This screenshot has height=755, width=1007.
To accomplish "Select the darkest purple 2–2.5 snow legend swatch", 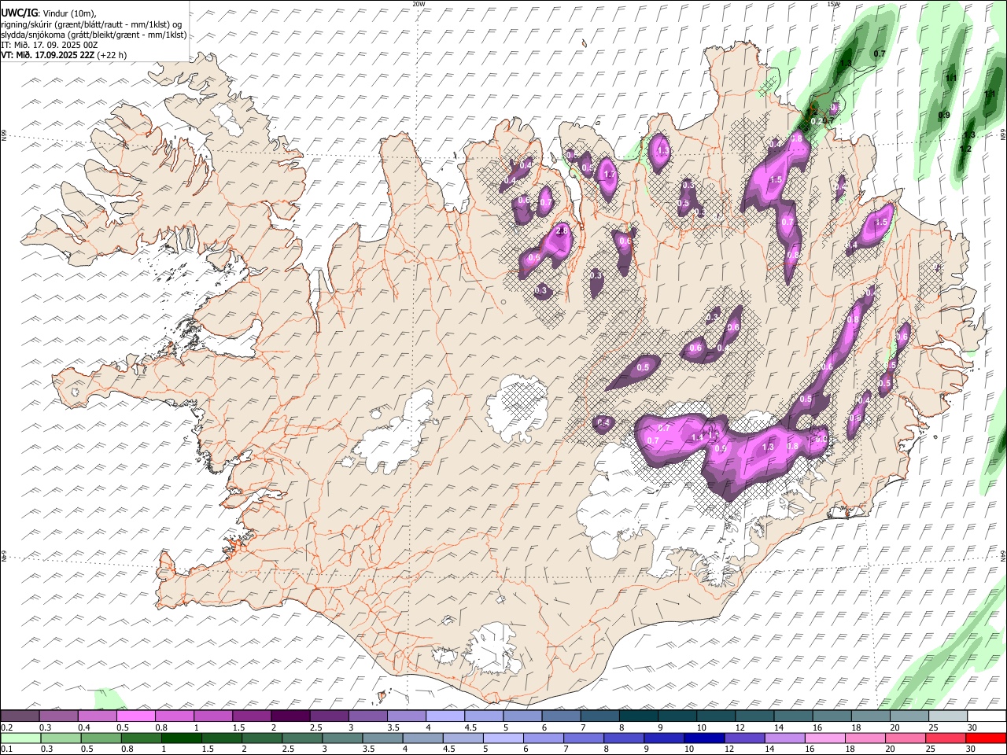I will (290, 716).
